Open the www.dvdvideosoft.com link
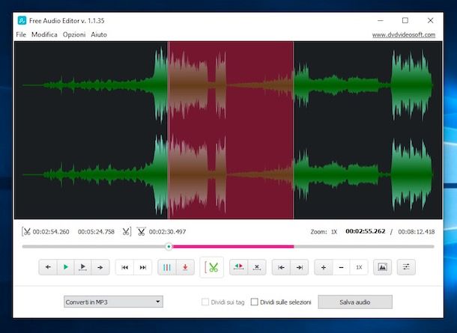Screen dimensions: 457x333 [404, 34]
